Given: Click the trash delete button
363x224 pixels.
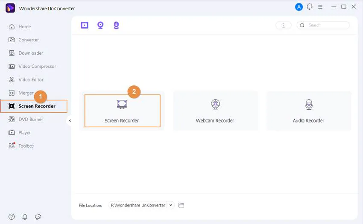Looking at the screenshot, I should click(x=284, y=25).
